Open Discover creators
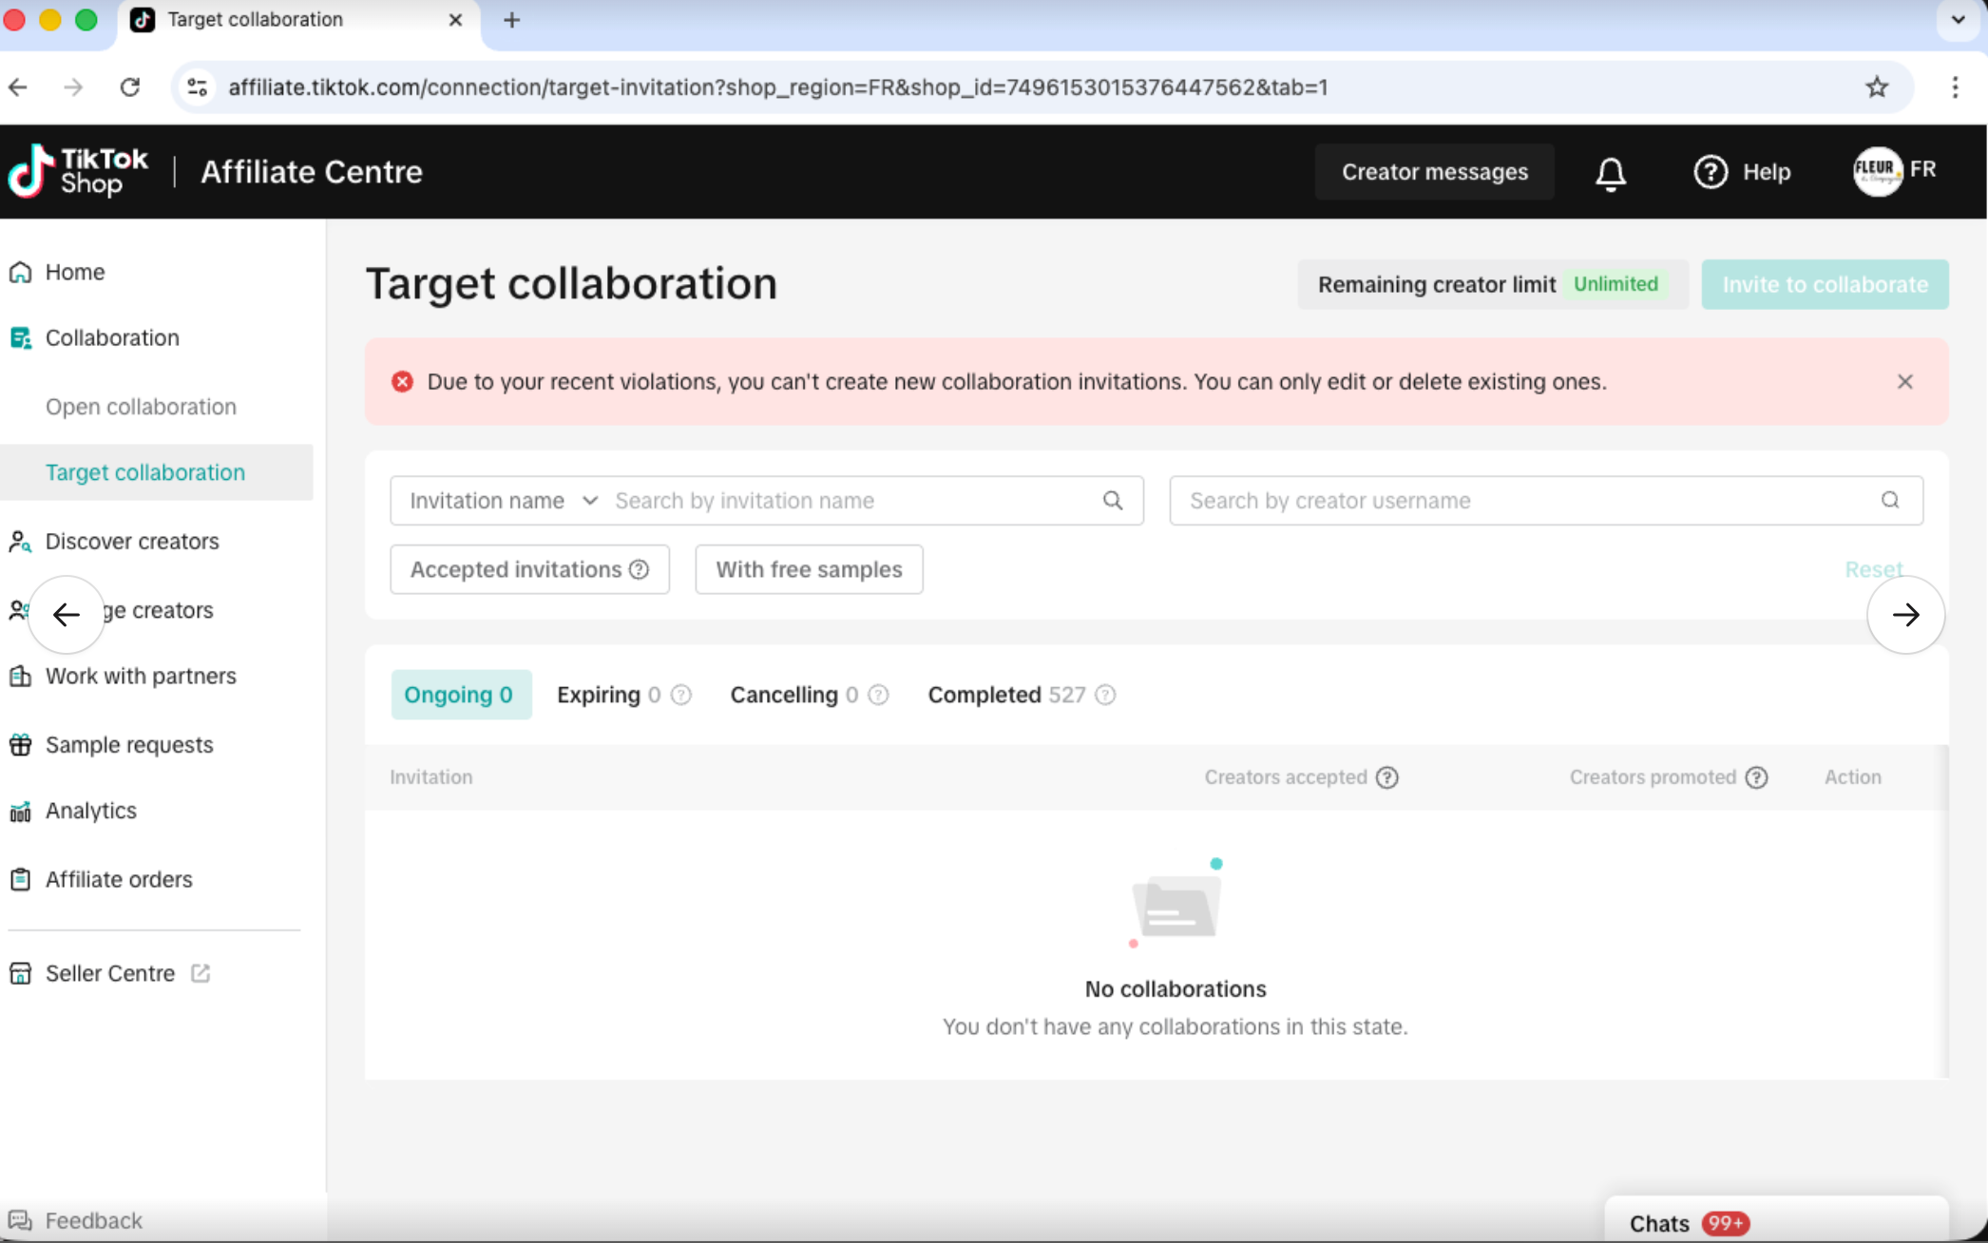The height and width of the screenshot is (1243, 1988). 132,542
